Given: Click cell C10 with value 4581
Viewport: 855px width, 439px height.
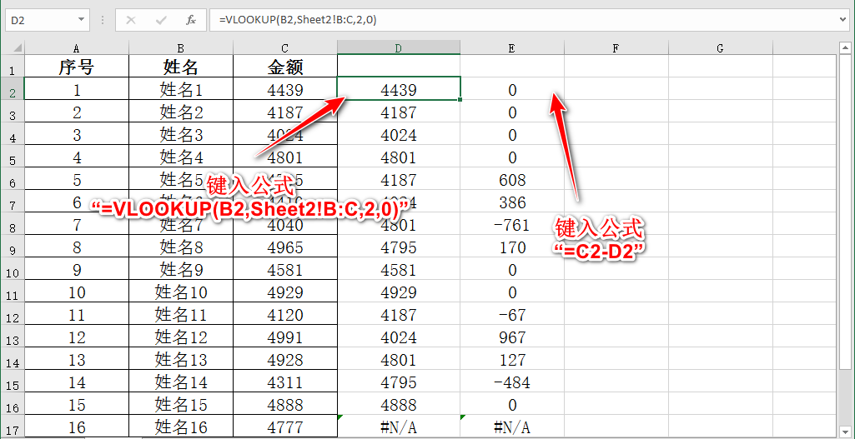Looking at the screenshot, I should tap(285, 270).
